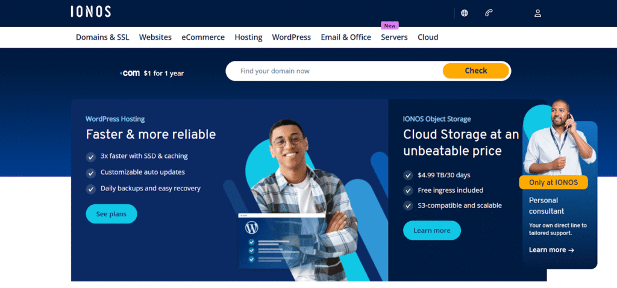Open the Domains & SSL menu

coord(102,37)
